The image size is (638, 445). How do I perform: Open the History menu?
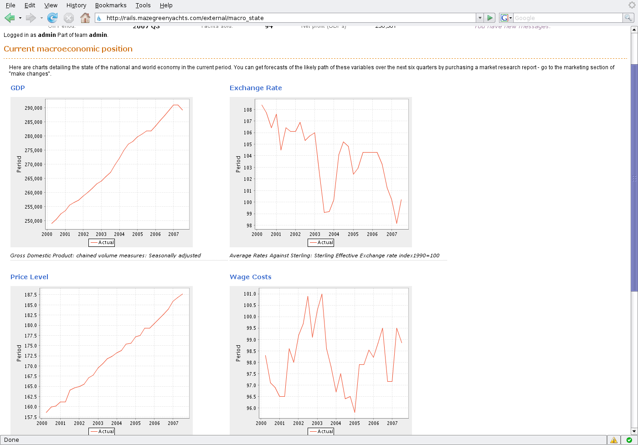76,5
